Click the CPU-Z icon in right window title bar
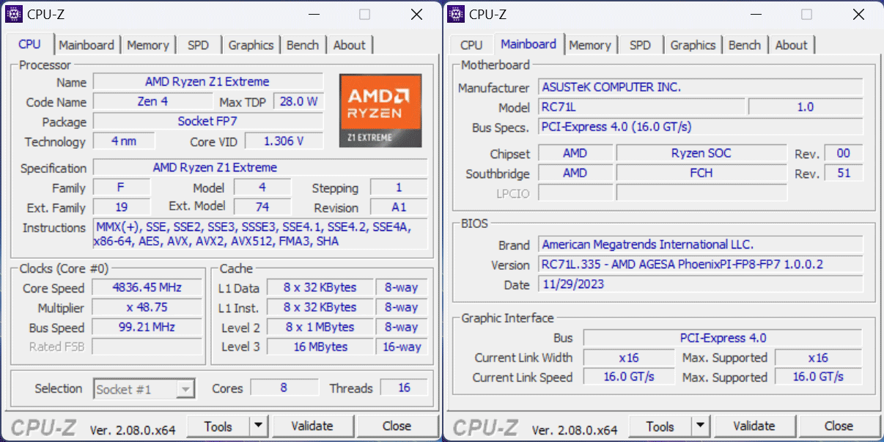Viewport: 884px width, 442px height. (x=456, y=14)
